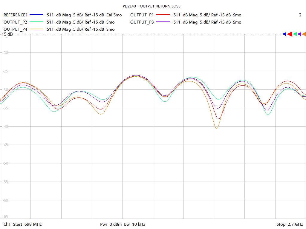Click the red OUTPUT_P1 reference marker triangle
Viewport: 306px width, 229px height.
pyautogui.click(x=290, y=34)
